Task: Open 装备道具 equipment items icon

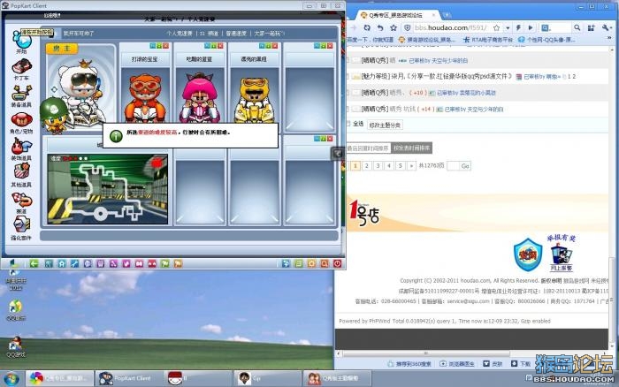Action: point(22,94)
